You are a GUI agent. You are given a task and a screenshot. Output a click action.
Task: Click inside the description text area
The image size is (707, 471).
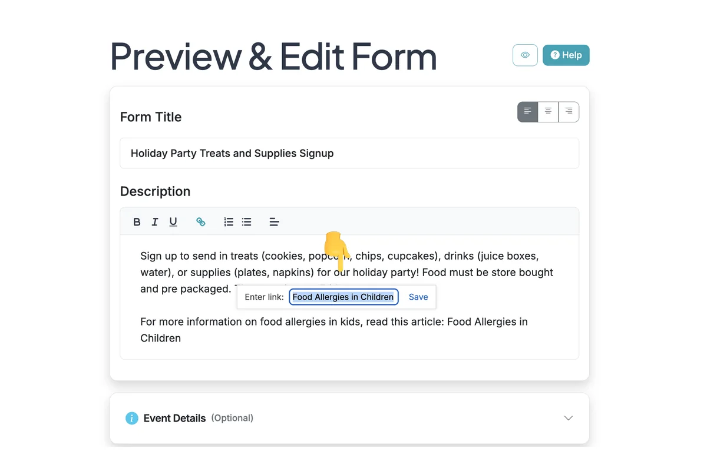(x=349, y=297)
